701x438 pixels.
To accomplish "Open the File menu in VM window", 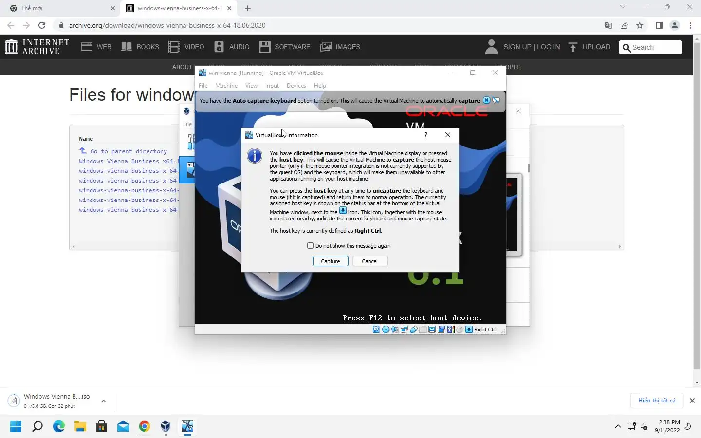I will click(203, 86).
